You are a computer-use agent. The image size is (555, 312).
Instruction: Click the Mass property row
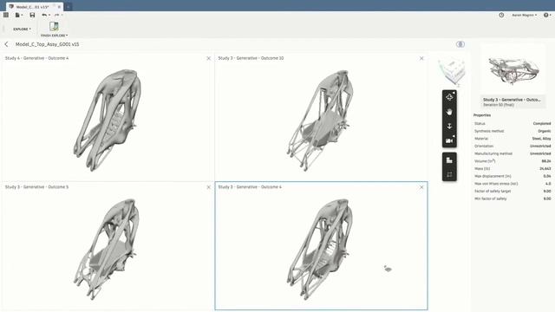click(x=513, y=169)
